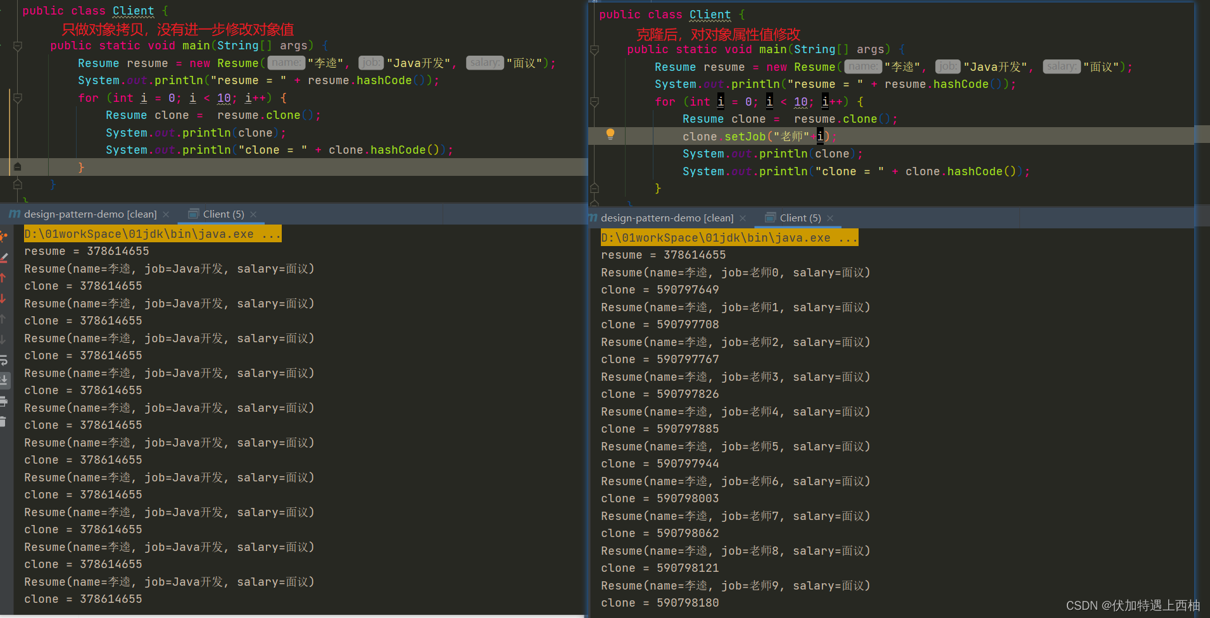The height and width of the screenshot is (618, 1210).
Task: Collapse the for loop in the left editor
Action: tap(18, 98)
